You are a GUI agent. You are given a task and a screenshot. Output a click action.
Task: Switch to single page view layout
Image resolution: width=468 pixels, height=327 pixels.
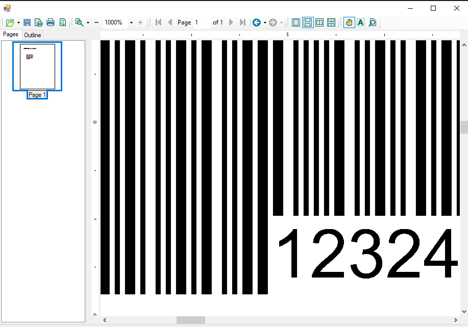click(296, 22)
